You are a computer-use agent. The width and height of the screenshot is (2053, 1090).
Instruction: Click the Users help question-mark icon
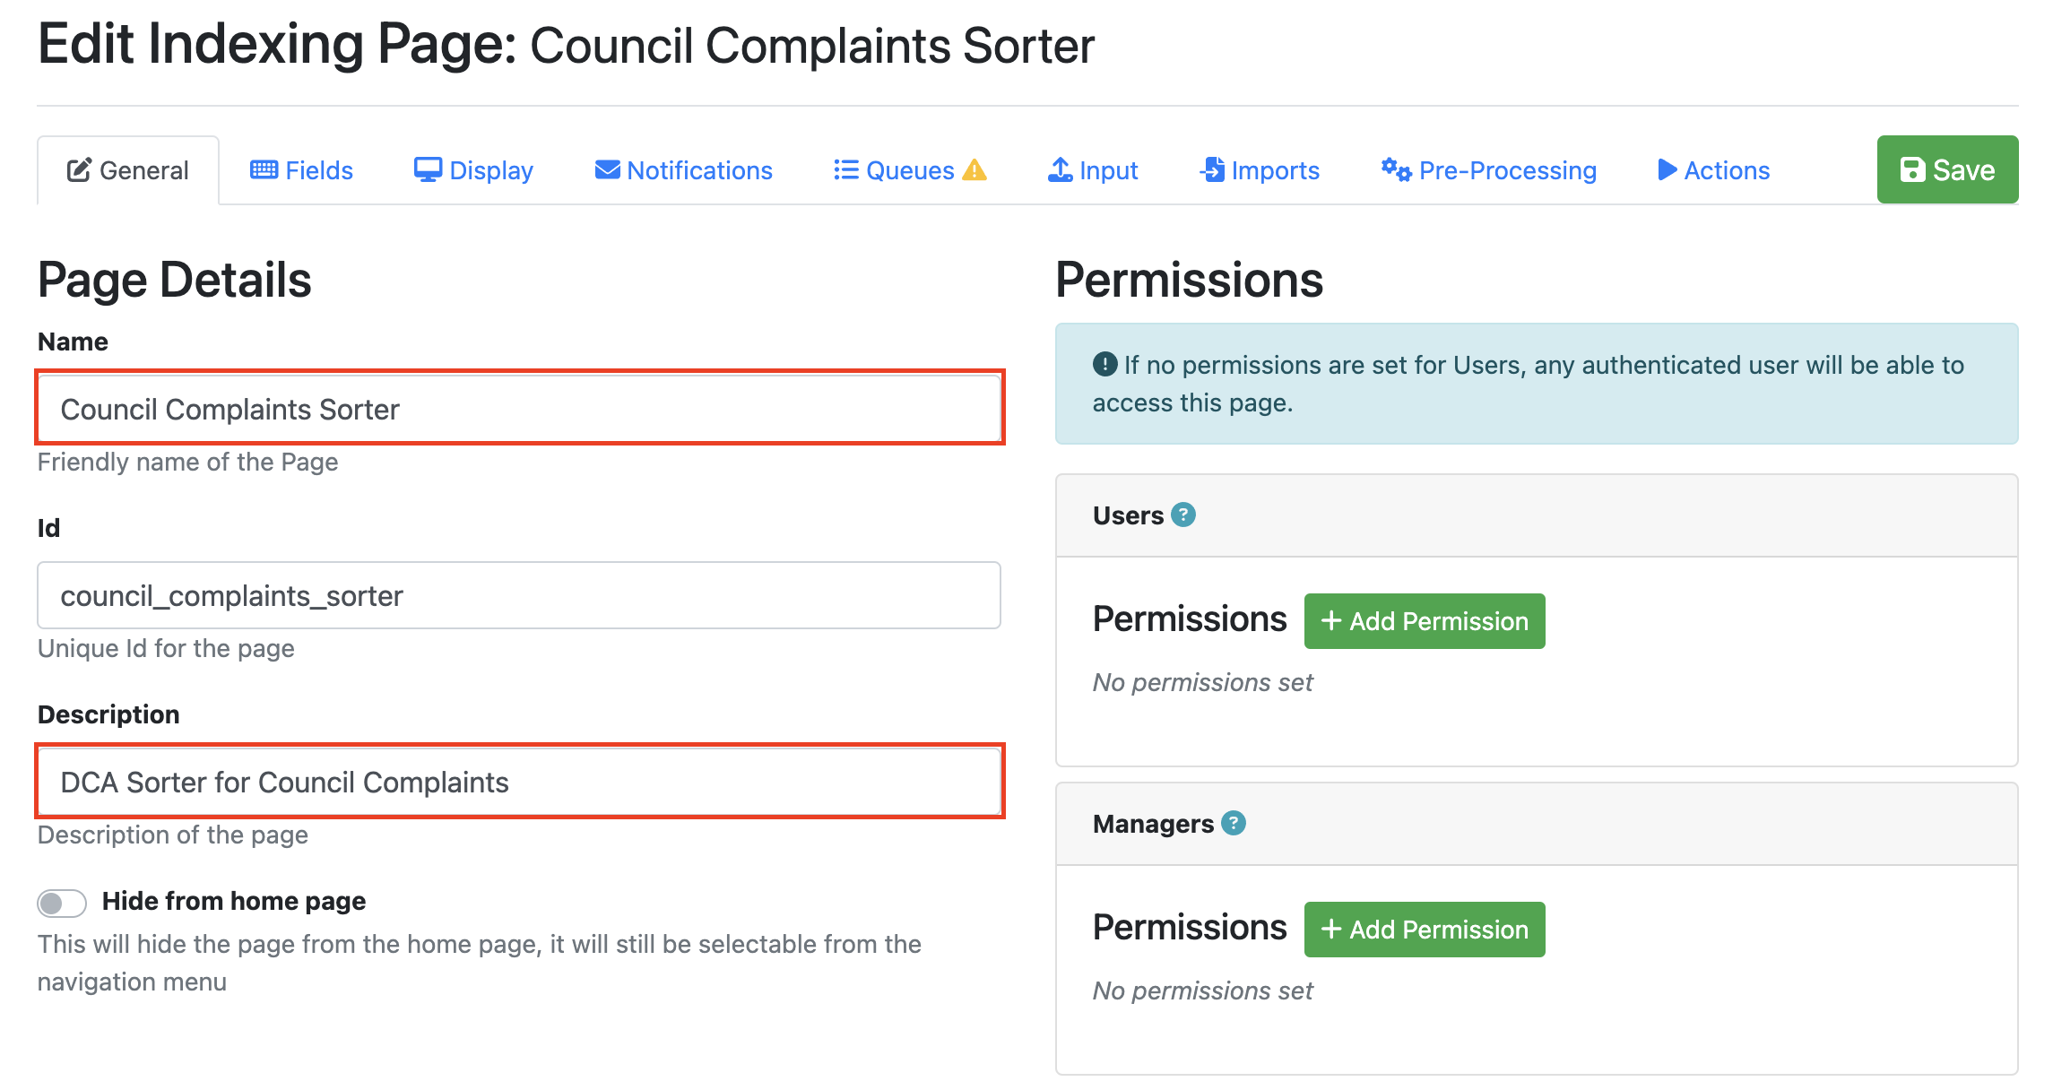pyautogui.click(x=1183, y=515)
